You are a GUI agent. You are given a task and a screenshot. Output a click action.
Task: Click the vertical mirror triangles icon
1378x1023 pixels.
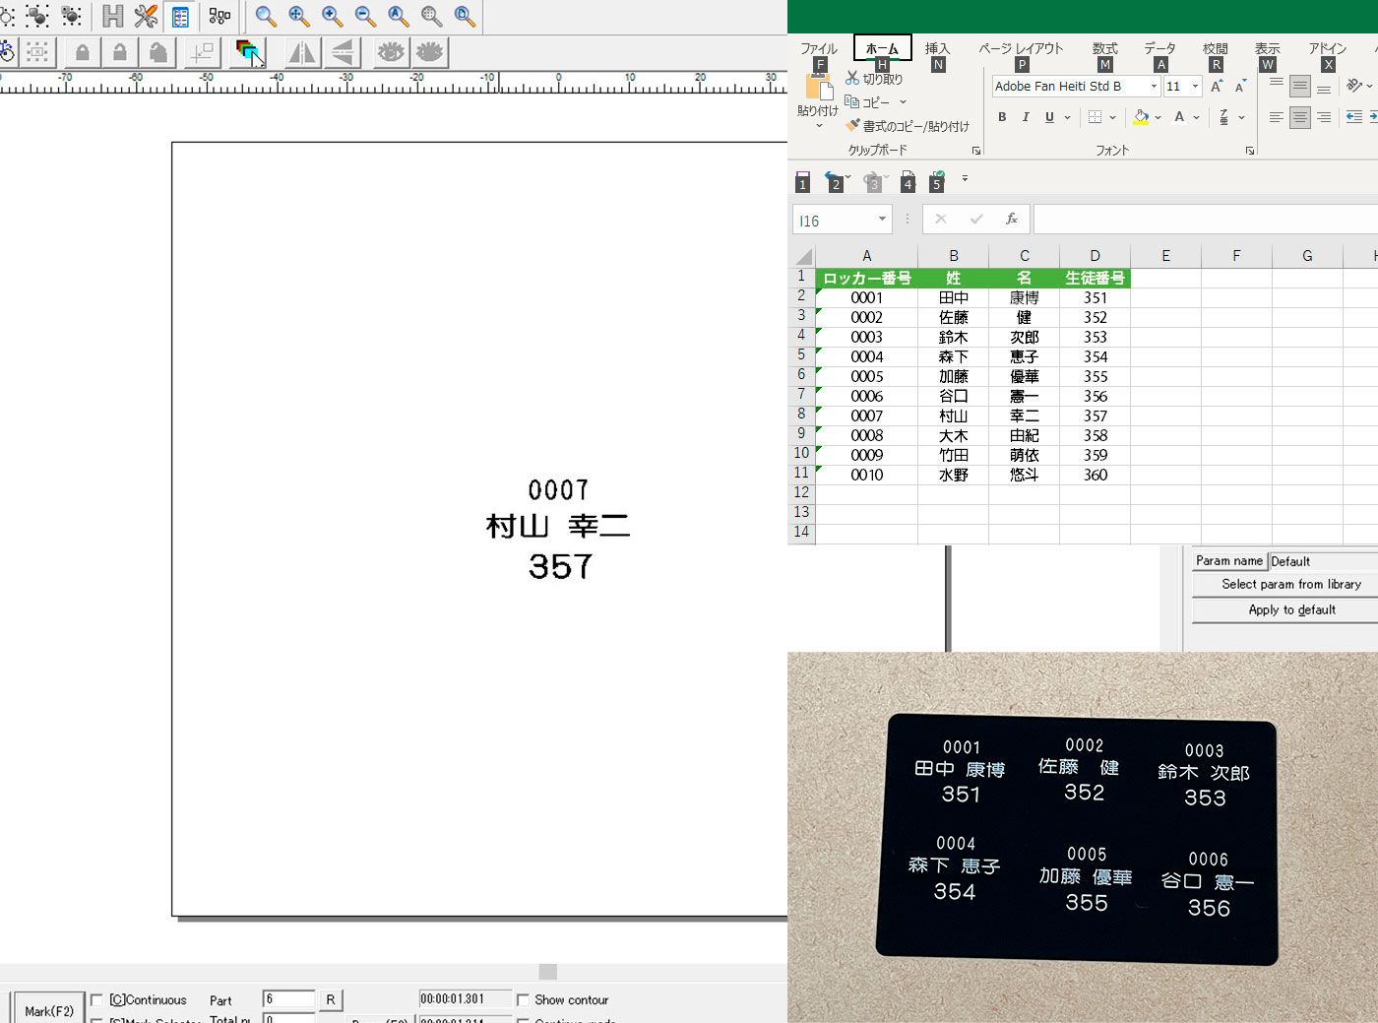(344, 52)
